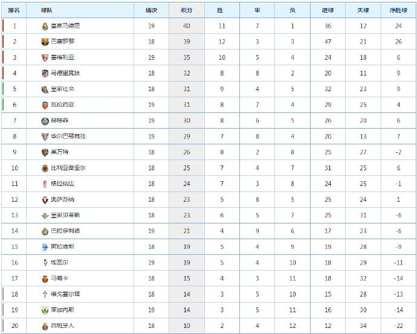Click the Espanyol crest in last row
Screen dimensions: 417x334
tap(45, 326)
